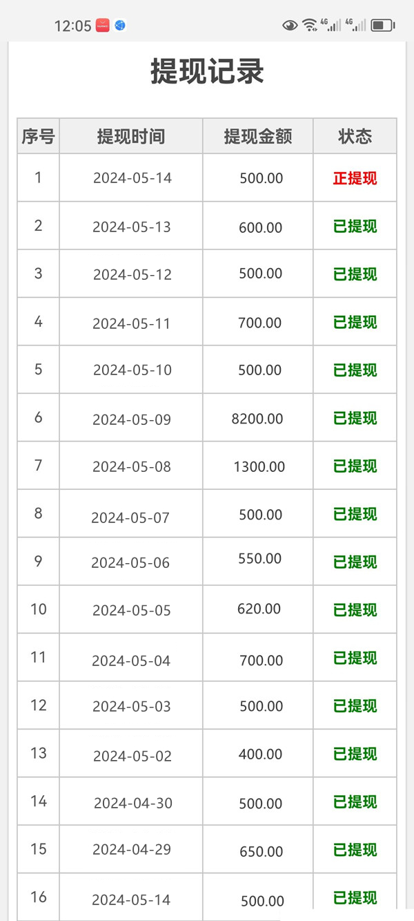
Task: Tap the blue globe icon in status bar
Action: [x=120, y=26]
